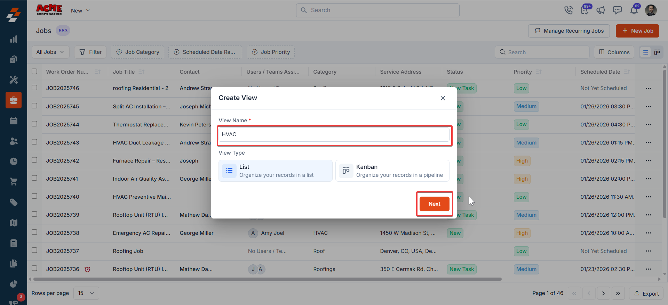The width and height of the screenshot is (668, 305).
Task: Click the horizontal table scrollbar
Action: point(267,279)
